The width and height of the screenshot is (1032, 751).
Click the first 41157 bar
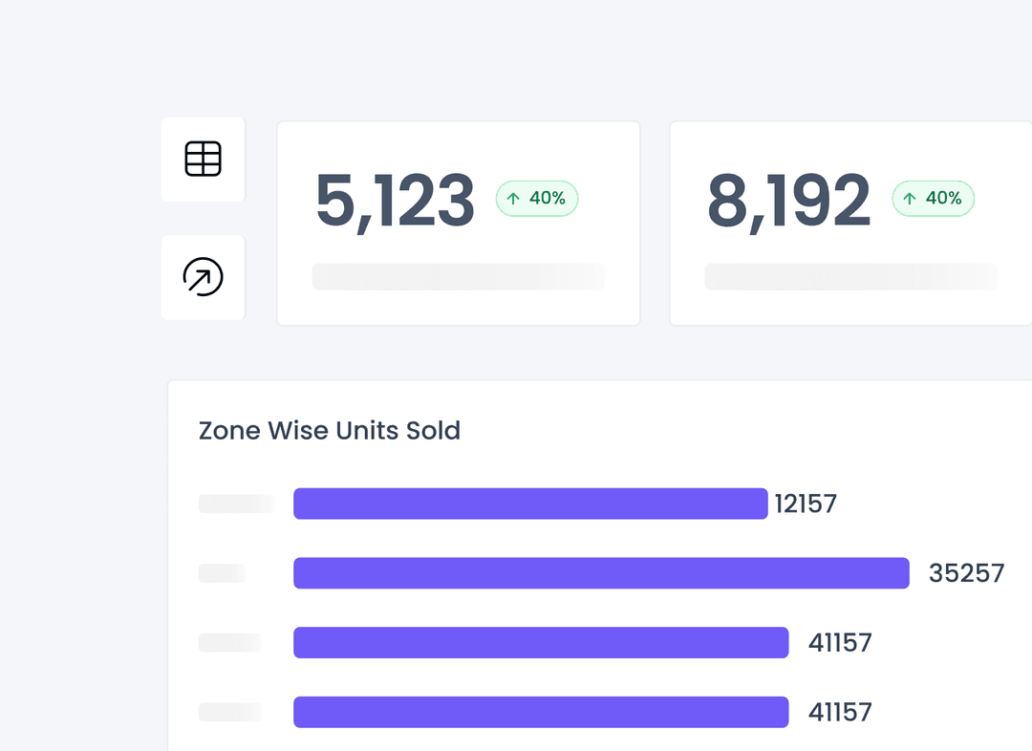click(541, 642)
